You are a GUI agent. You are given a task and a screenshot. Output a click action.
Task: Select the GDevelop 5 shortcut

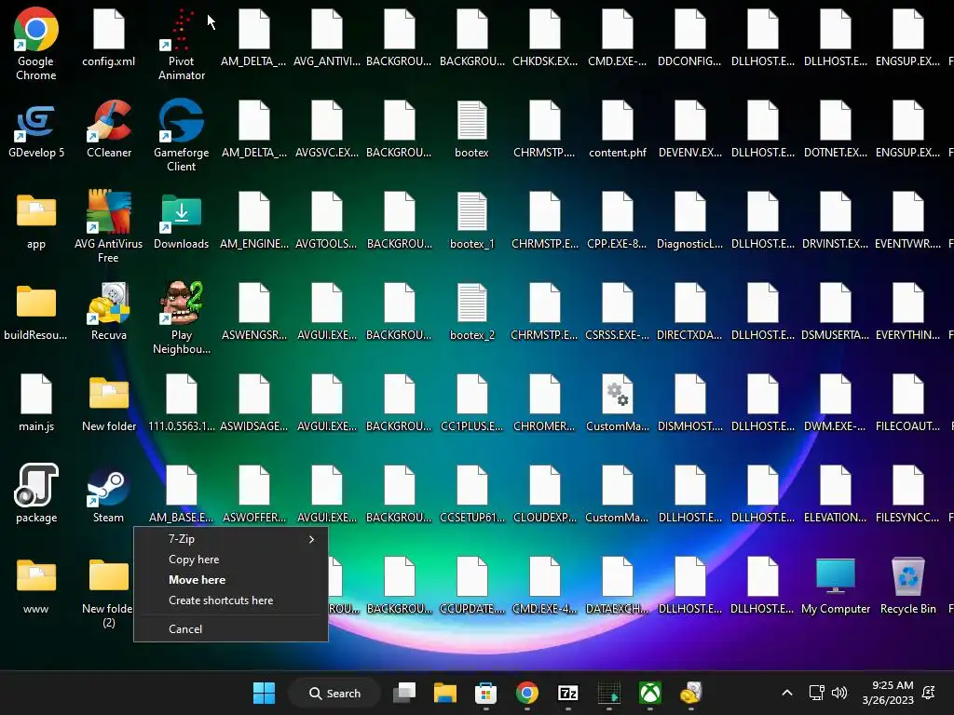point(36,130)
